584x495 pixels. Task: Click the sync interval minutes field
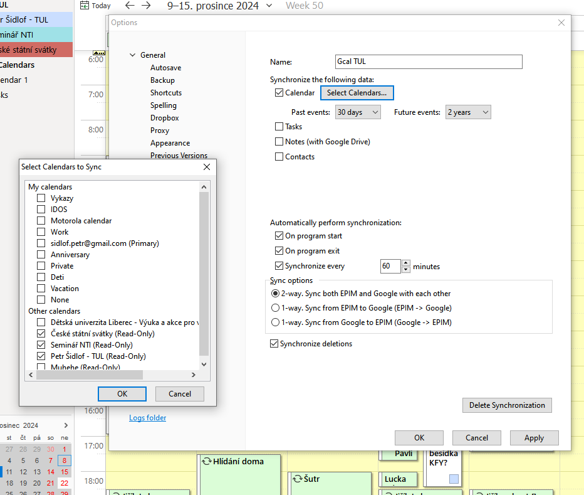click(x=390, y=267)
